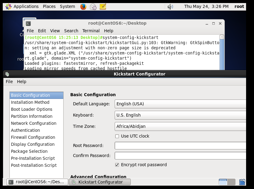Launch the Firefox web browser
The image size is (254, 189).
pos(83,7)
